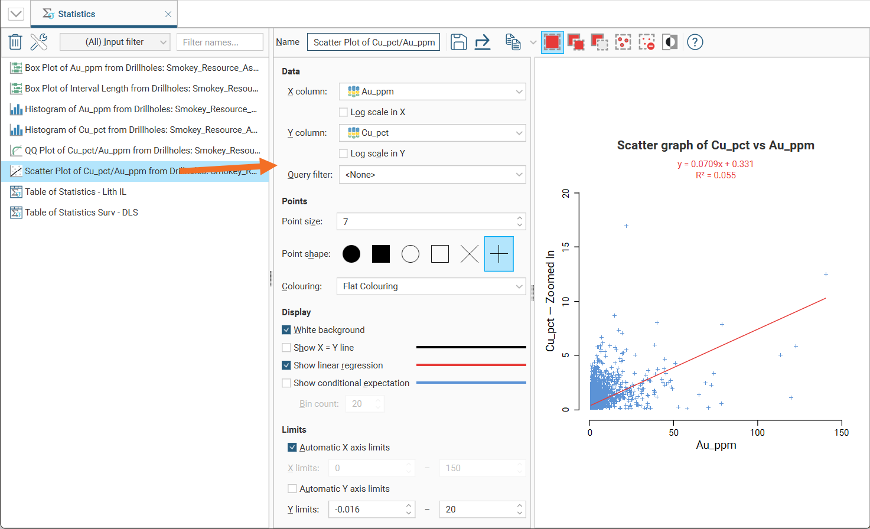Click the half-black circle invert icon
This screenshot has height=529, width=870.
(x=670, y=42)
